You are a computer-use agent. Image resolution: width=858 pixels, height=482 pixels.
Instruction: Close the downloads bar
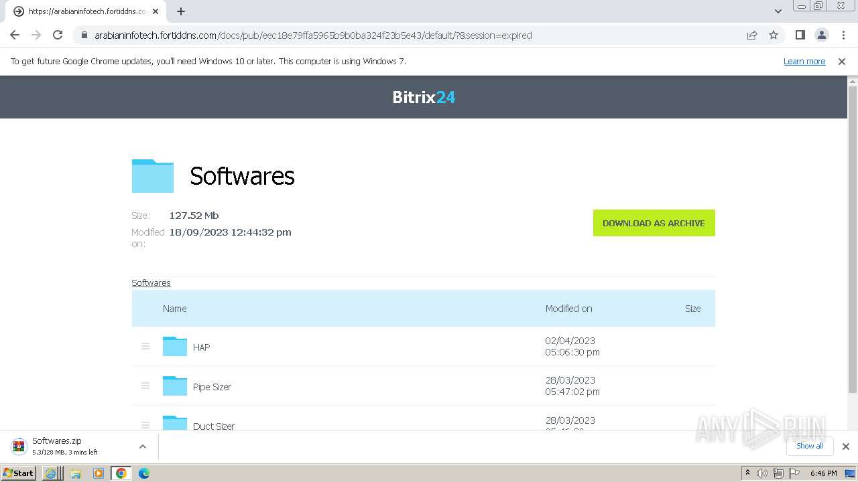click(846, 447)
